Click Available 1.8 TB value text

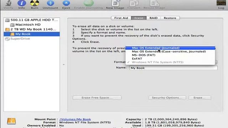[172, 122]
